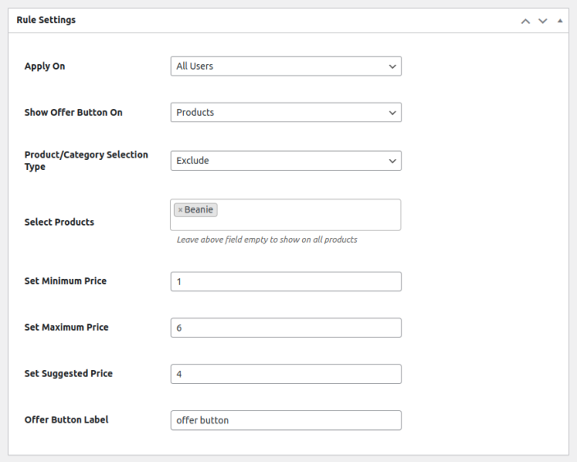The width and height of the screenshot is (577, 462).
Task: Click the Offer Button Label text
Action: click(x=66, y=419)
